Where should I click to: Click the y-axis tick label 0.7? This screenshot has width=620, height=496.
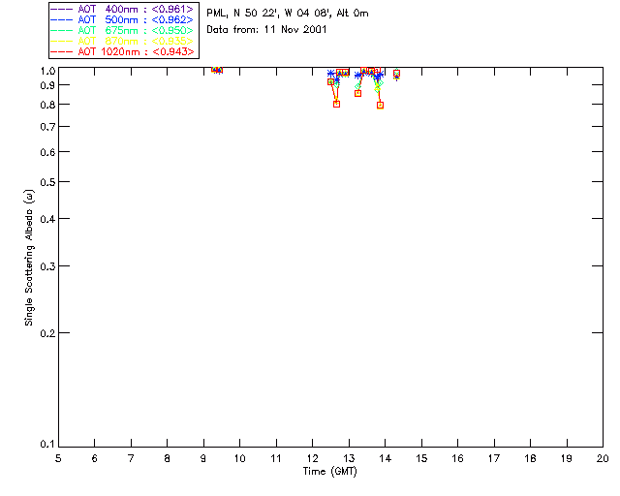click(x=47, y=127)
